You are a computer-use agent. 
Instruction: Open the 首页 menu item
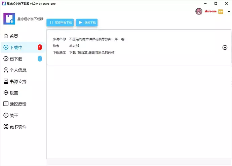pos(14,36)
